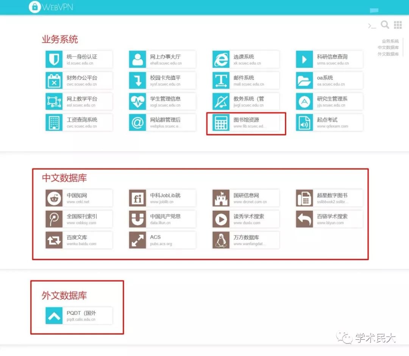Jump to 中文数据库 in side navigation

click(x=388, y=47)
